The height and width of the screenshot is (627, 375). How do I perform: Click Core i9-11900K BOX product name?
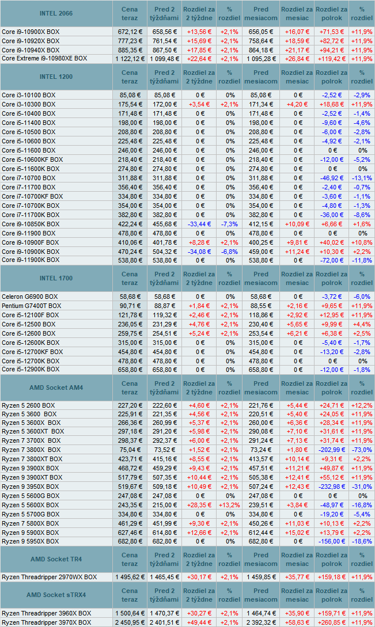pos(31,260)
